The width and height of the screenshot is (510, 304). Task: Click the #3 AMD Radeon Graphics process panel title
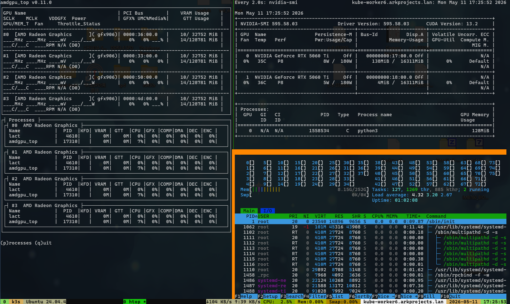tap(45, 206)
